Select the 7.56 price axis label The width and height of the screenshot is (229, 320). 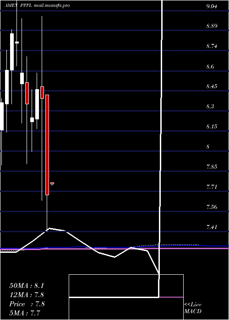pos(212,207)
